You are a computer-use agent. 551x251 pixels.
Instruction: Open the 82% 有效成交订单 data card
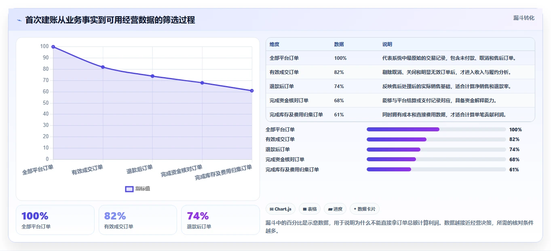point(138,220)
